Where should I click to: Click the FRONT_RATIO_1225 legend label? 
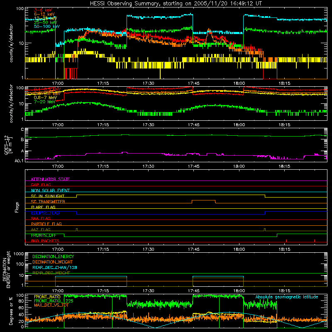click(x=54, y=301)
